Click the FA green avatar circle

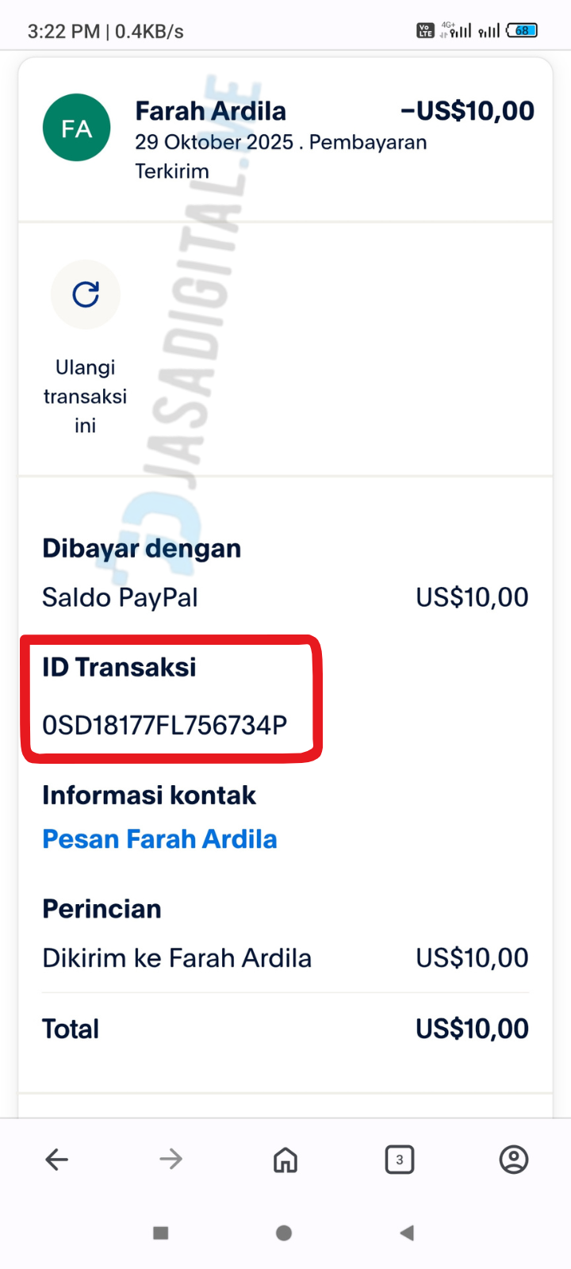[77, 128]
